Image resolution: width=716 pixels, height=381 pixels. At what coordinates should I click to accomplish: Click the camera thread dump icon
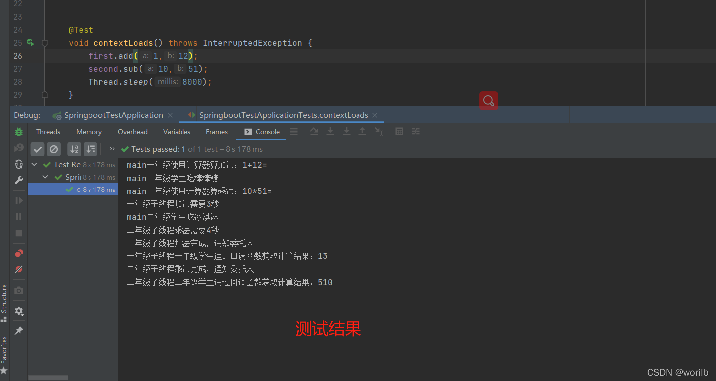pyautogui.click(x=19, y=290)
